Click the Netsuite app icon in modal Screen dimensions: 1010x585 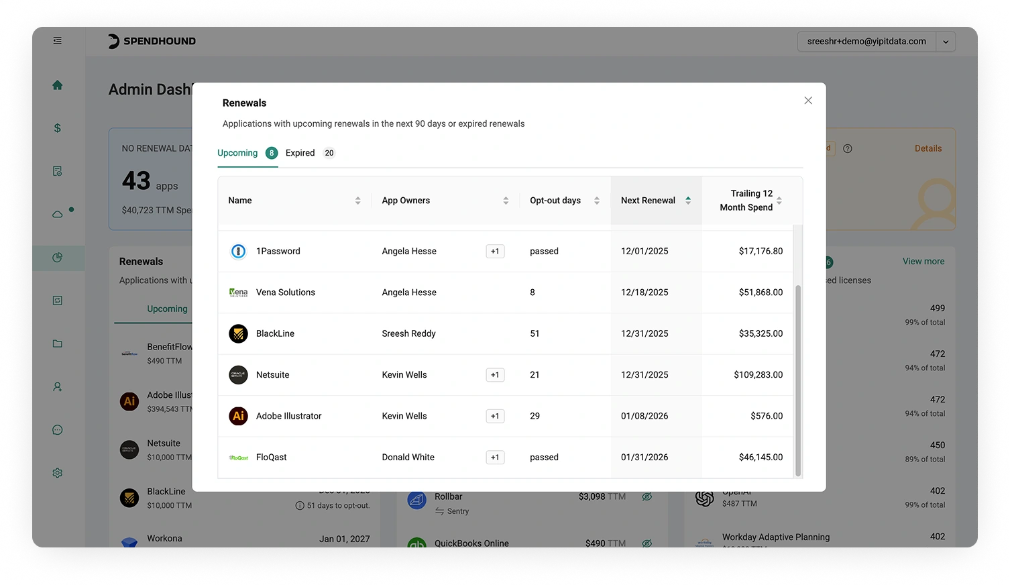(x=238, y=375)
